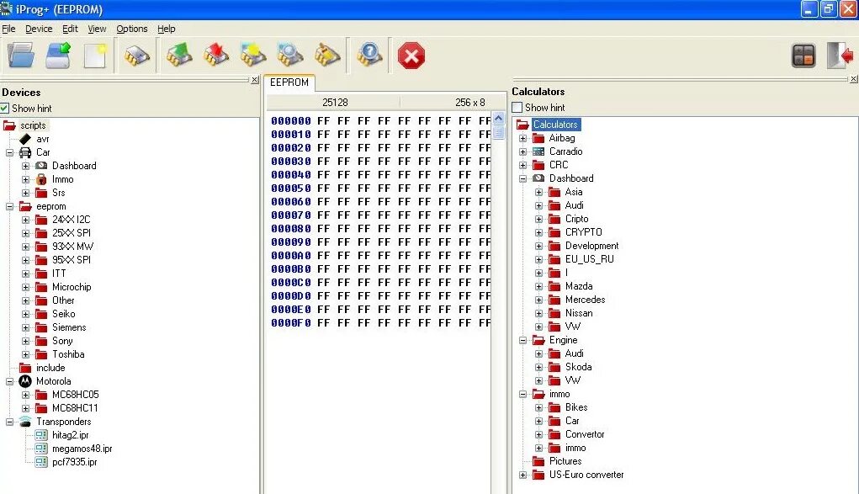Click the Immo padlock icon
859x494 pixels.
click(41, 179)
